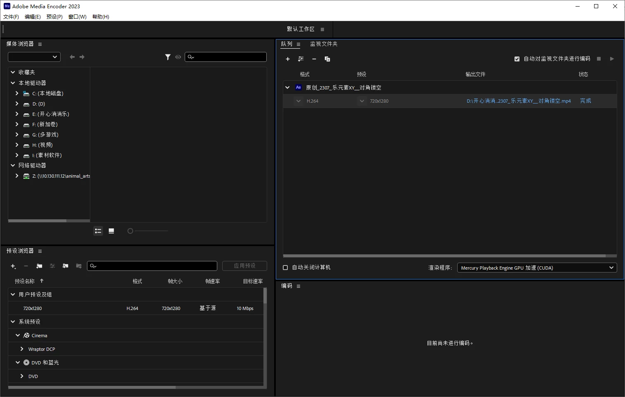Open the queue panel menu icon
Image resolution: width=625 pixels, height=397 pixels.
tap(298, 44)
